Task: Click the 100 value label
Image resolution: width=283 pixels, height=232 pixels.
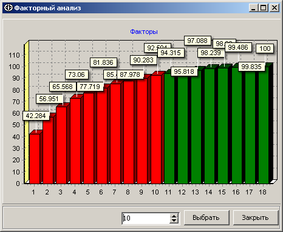Action: click(265, 48)
